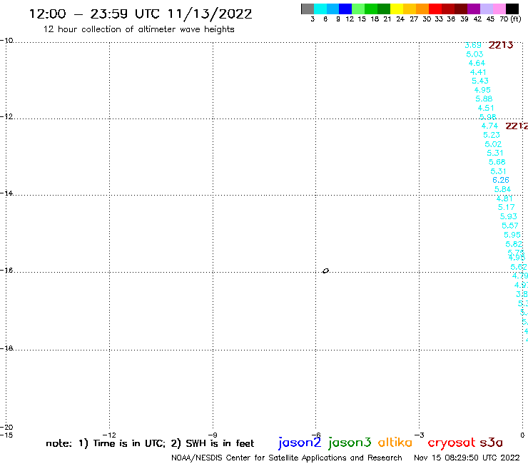Click the wave height reading 5.23
Screen dimensions: 528x464
(x=492, y=135)
